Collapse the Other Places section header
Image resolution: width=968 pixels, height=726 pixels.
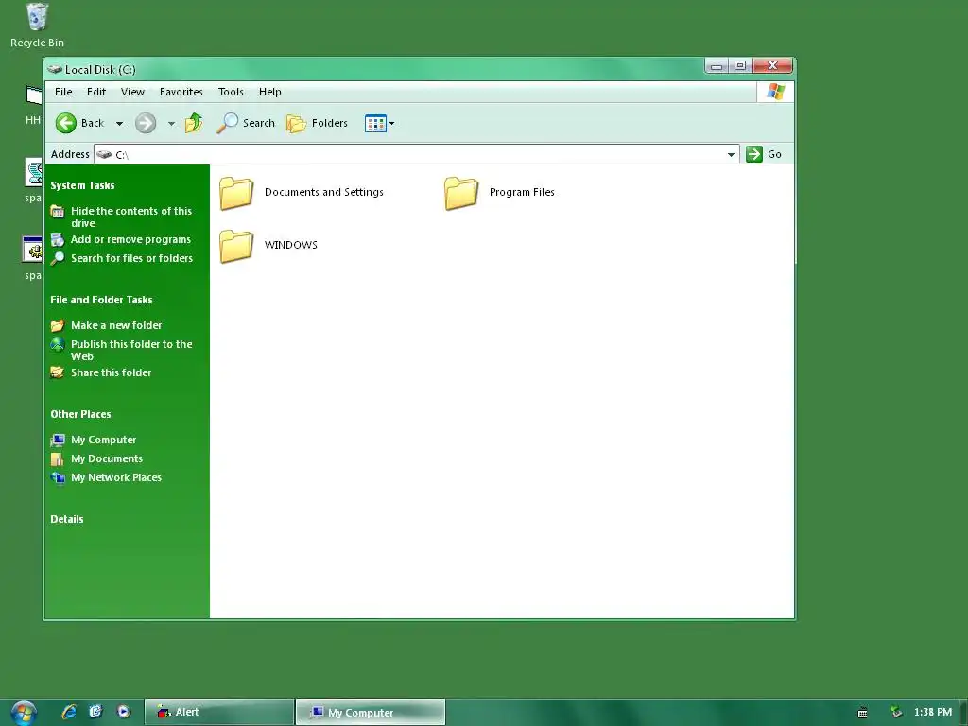81,414
